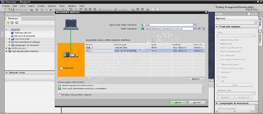
Task: Select the SIMATIC-HMI device row
Action: pyautogui.click(x=145, y=48)
